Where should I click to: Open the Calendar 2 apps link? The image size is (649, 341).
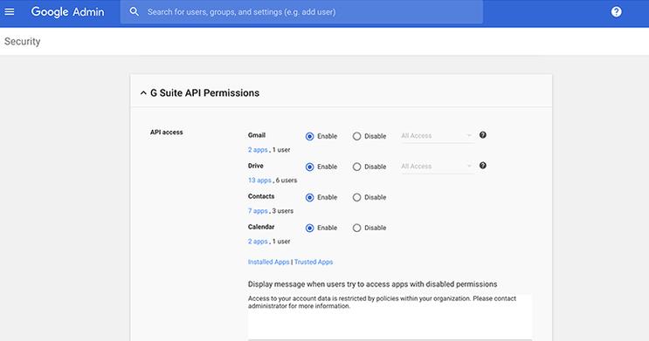coord(258,242)
